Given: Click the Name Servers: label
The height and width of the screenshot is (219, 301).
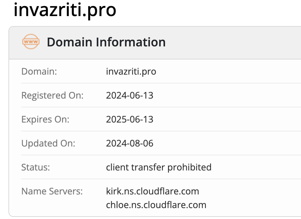Looking at the screenshot, I should [52, 191].
